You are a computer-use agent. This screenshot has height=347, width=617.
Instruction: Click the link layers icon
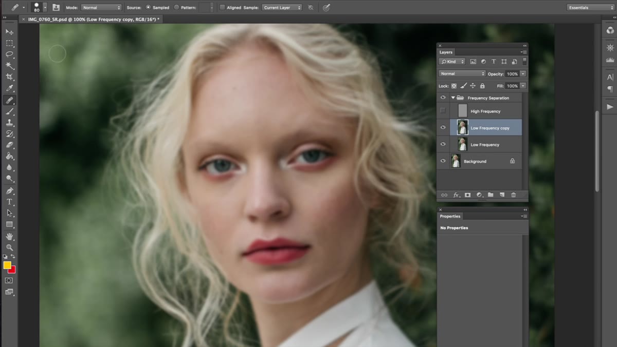tap(444, 195)
